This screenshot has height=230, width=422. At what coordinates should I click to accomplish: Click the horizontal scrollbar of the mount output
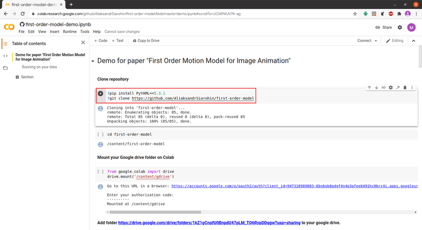coord(155,213)
